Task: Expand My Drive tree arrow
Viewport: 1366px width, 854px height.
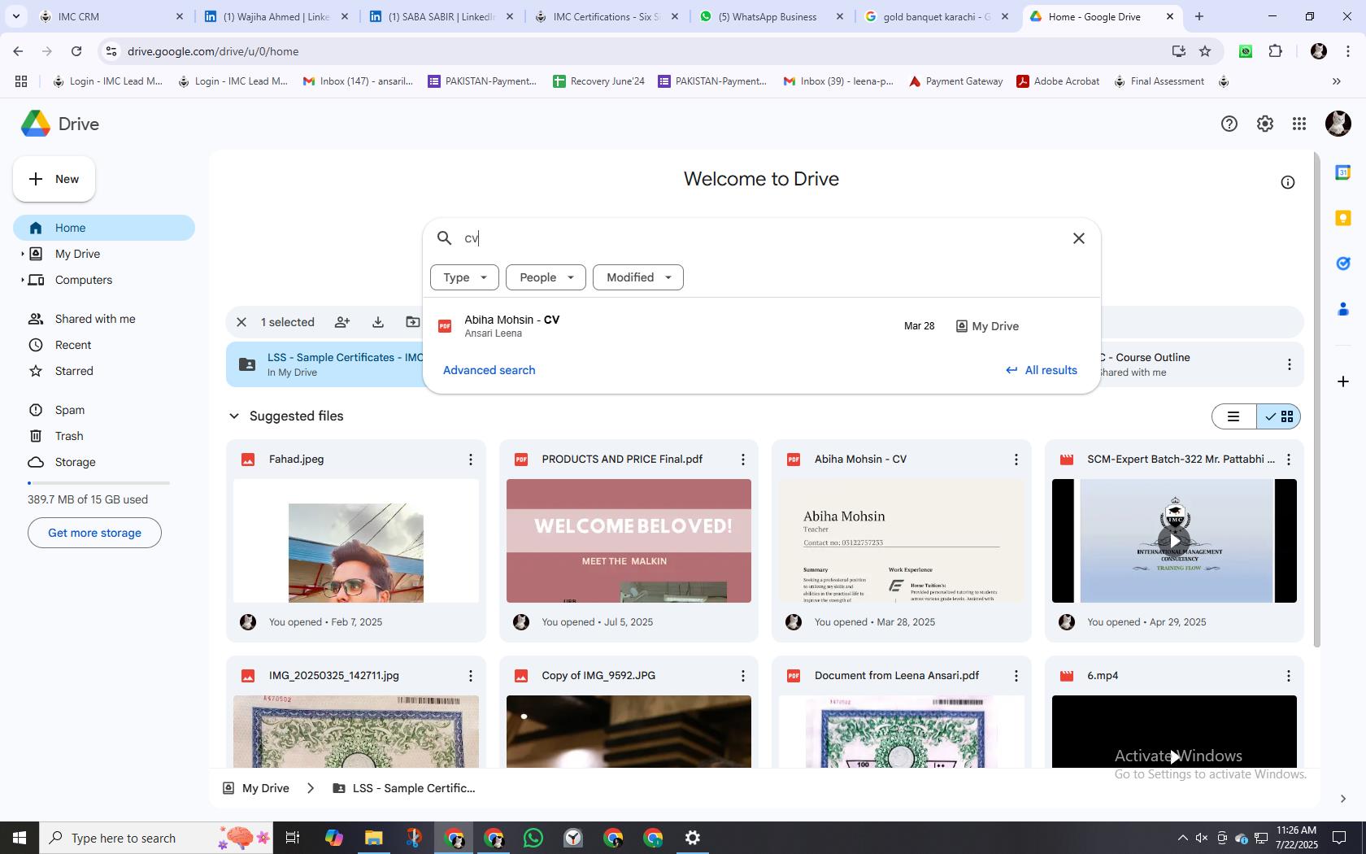Action: (x=22, y=254)
